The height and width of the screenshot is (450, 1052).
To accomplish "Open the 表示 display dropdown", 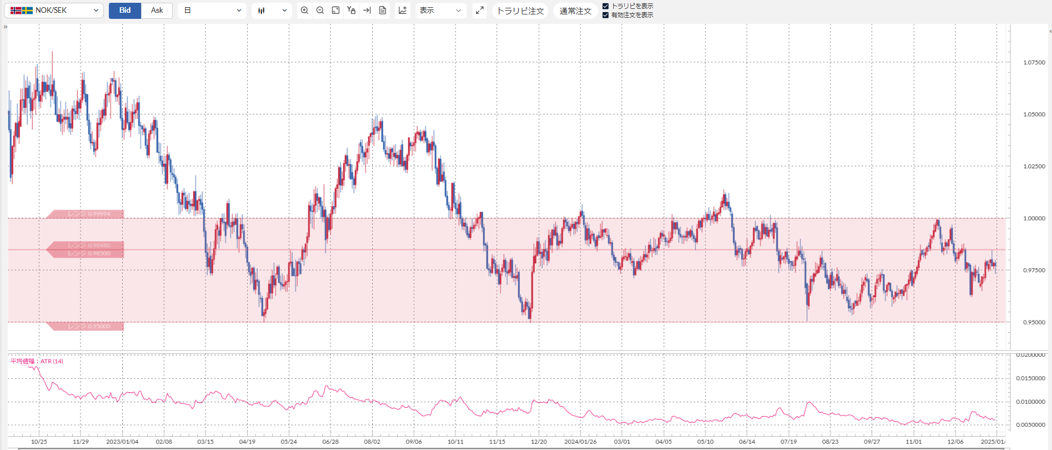I will [x=441, y=11].
